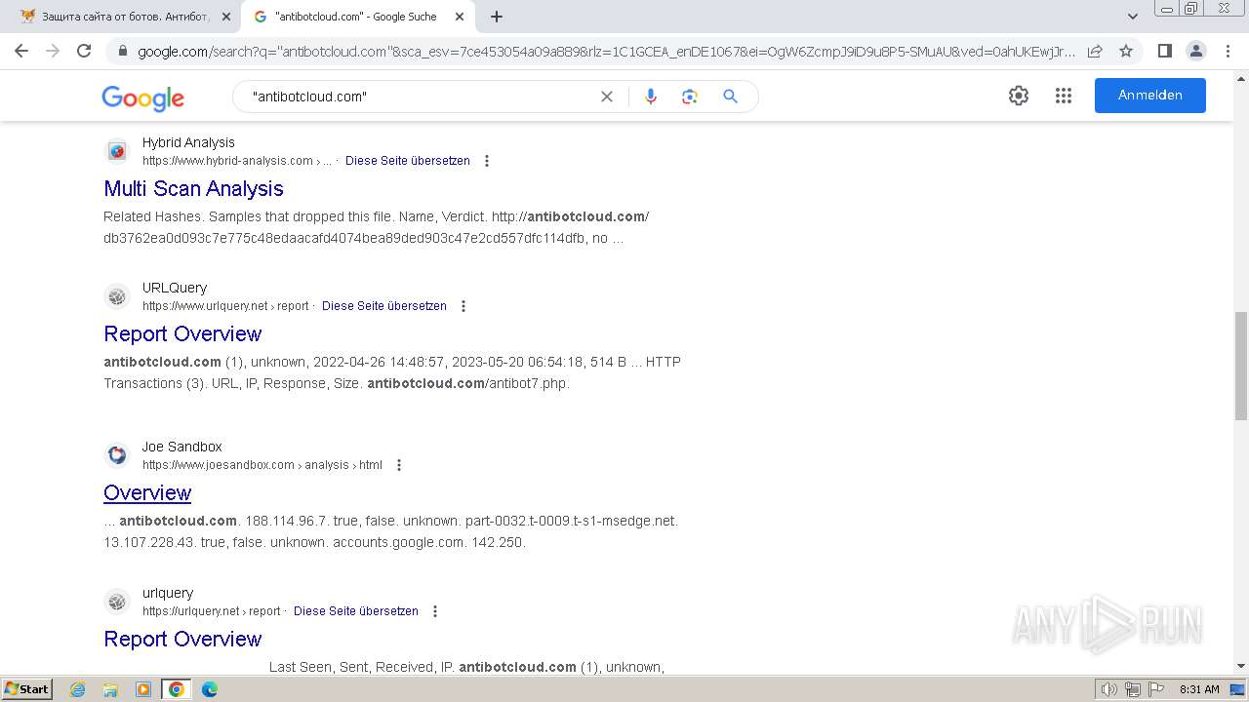Open lowercase urlquery result options menu
1249x702 pixels.
click(x=435, y=611)
